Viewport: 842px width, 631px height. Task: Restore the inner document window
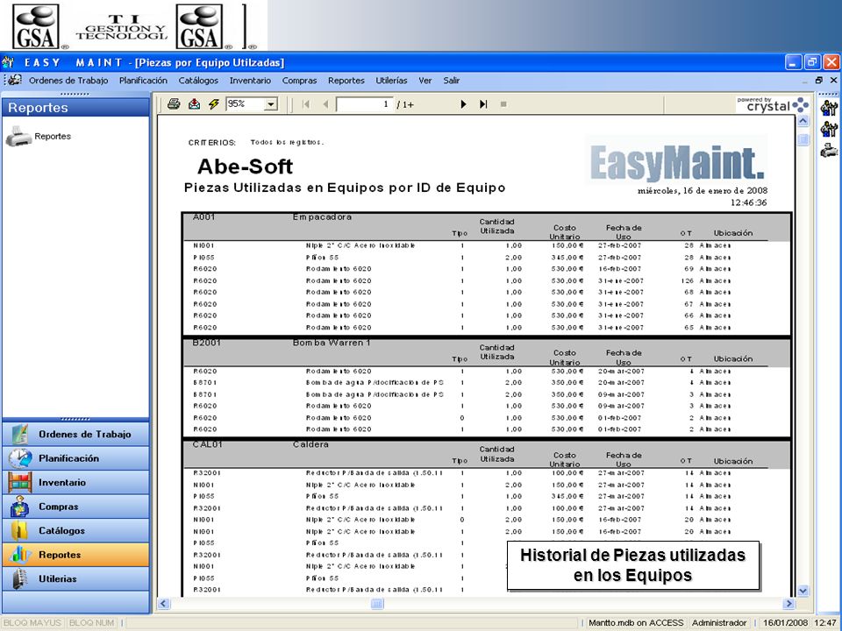coord(819,81)
